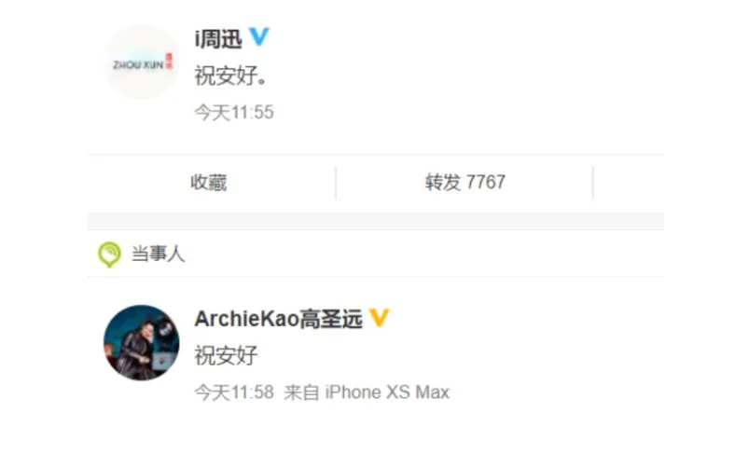This screenshot has height=454, width=735.
Task: Click the orange verified V badge
Action: click(x=379, y=318)
